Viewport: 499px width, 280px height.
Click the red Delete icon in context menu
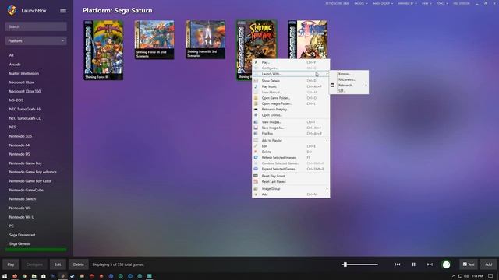point(256,152)
